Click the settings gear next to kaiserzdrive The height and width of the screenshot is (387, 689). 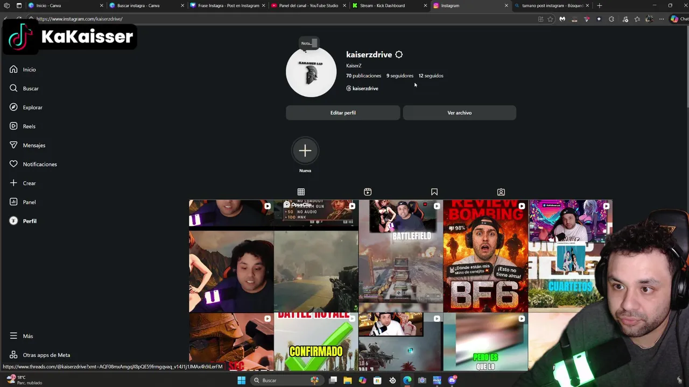tap(399, 55)
